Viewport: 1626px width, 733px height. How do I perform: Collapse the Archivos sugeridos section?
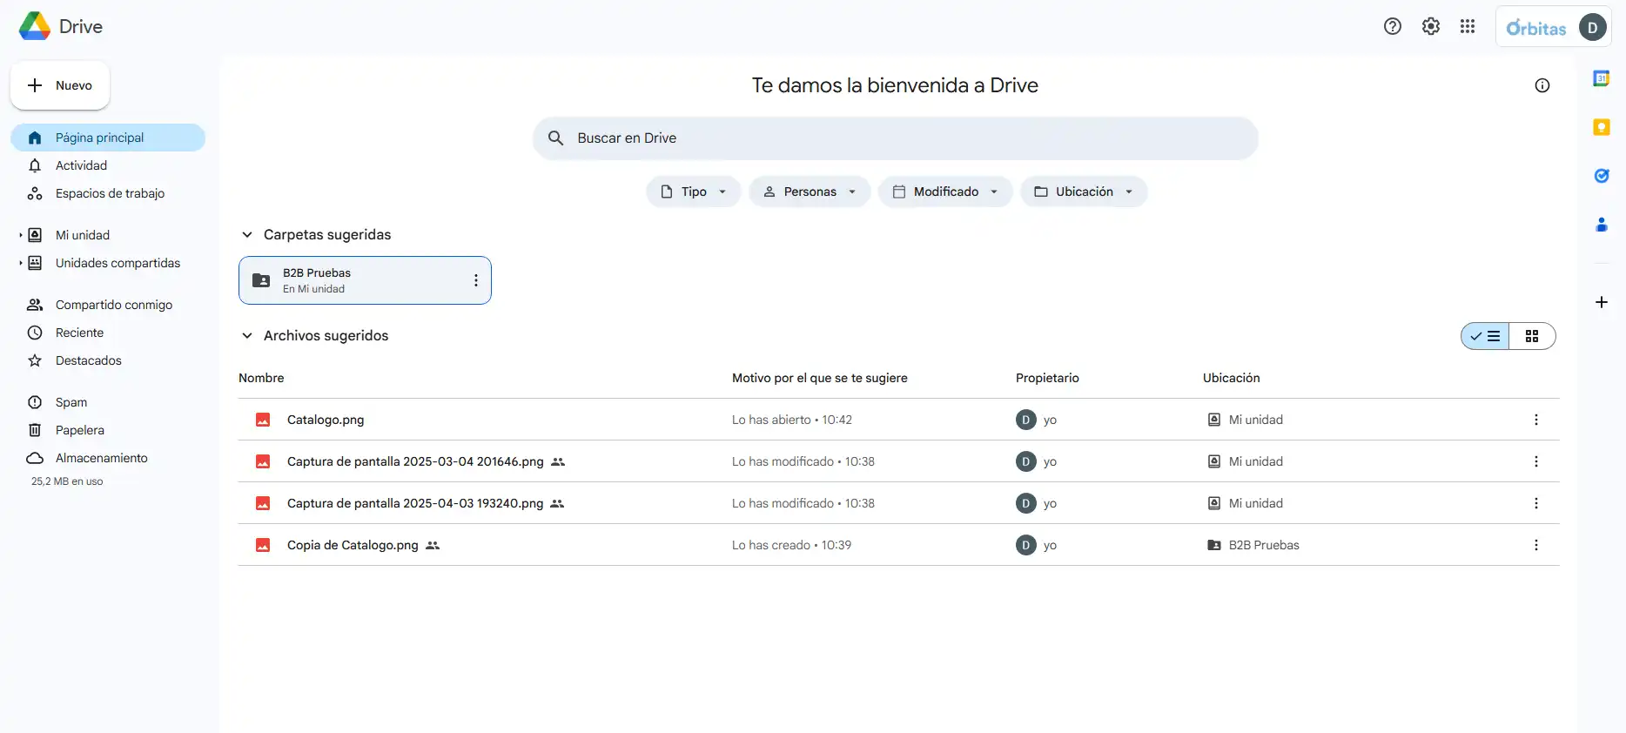tap(247, 336)
